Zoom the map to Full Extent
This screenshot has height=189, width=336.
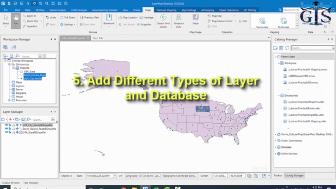[x=68, y=17]
